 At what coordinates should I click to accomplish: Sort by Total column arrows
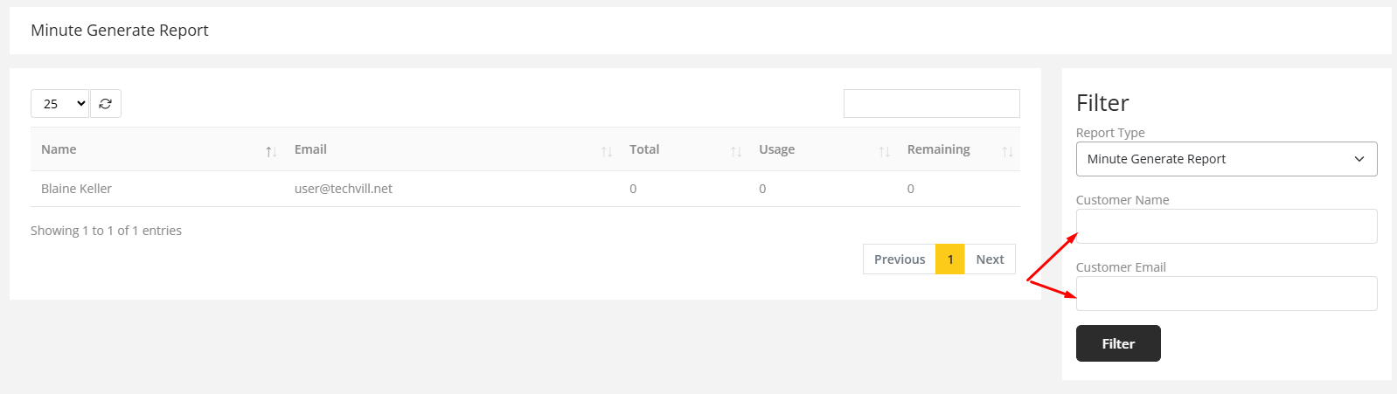pyautogui.click(x=736, y=152)
